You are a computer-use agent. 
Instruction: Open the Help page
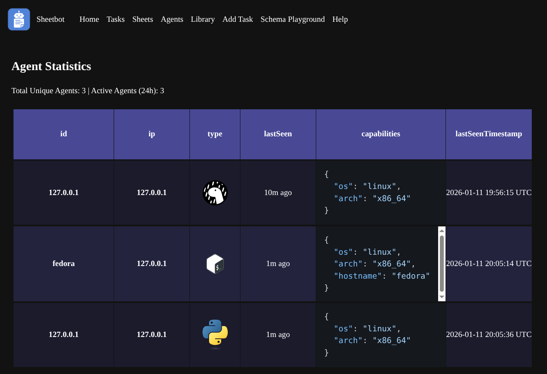click(340, 19)
